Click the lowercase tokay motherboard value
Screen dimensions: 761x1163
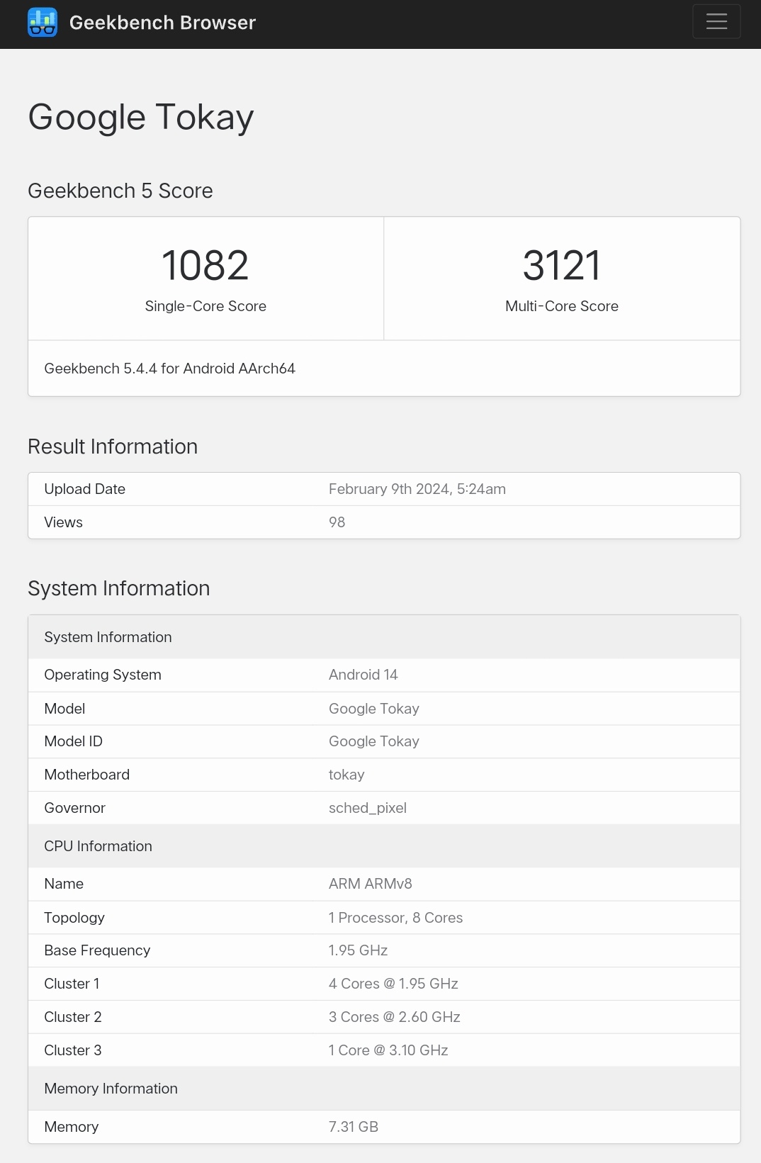(x=346, y=775)
